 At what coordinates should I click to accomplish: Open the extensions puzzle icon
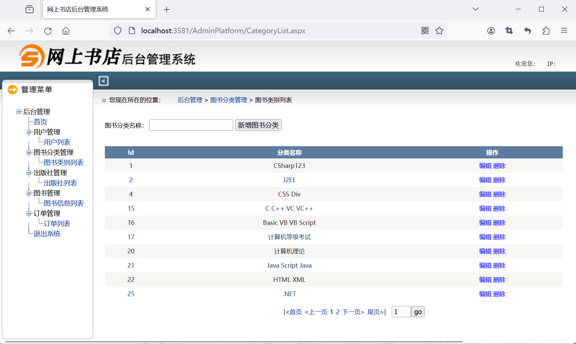[546, 31]
